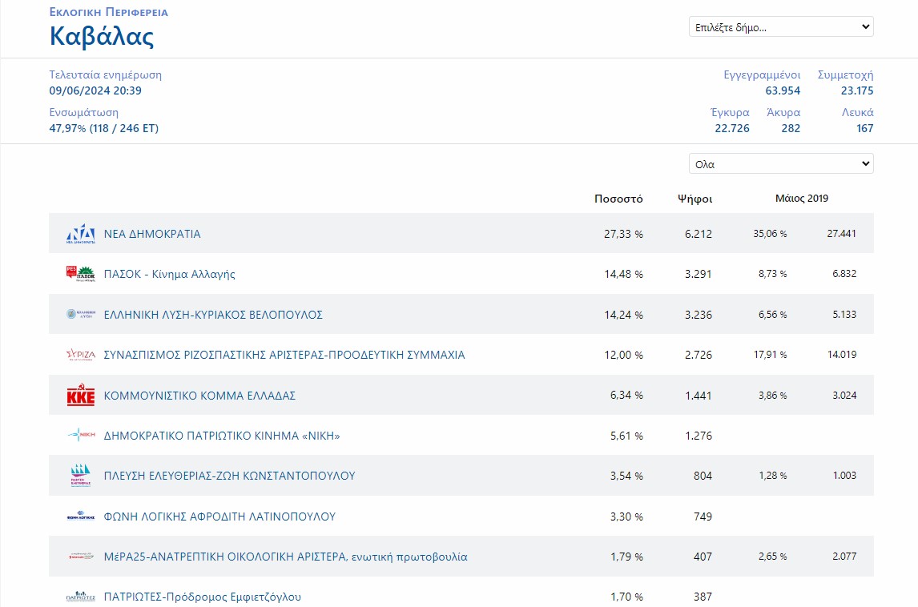The height and width of the screenshot is (607, 918).
Task: Open the ΝΕΑ ΔΗΜΟΚΡΑΤΙΑ party link
Action: [152, 234]
